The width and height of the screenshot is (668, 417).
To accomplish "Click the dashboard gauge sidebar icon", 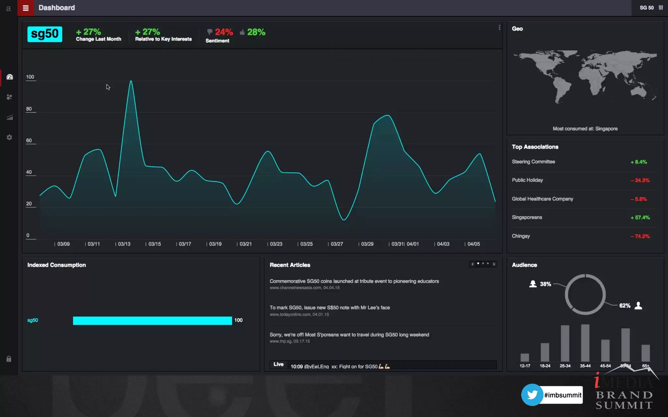I will pyautogui.click(x=9, y=77).
